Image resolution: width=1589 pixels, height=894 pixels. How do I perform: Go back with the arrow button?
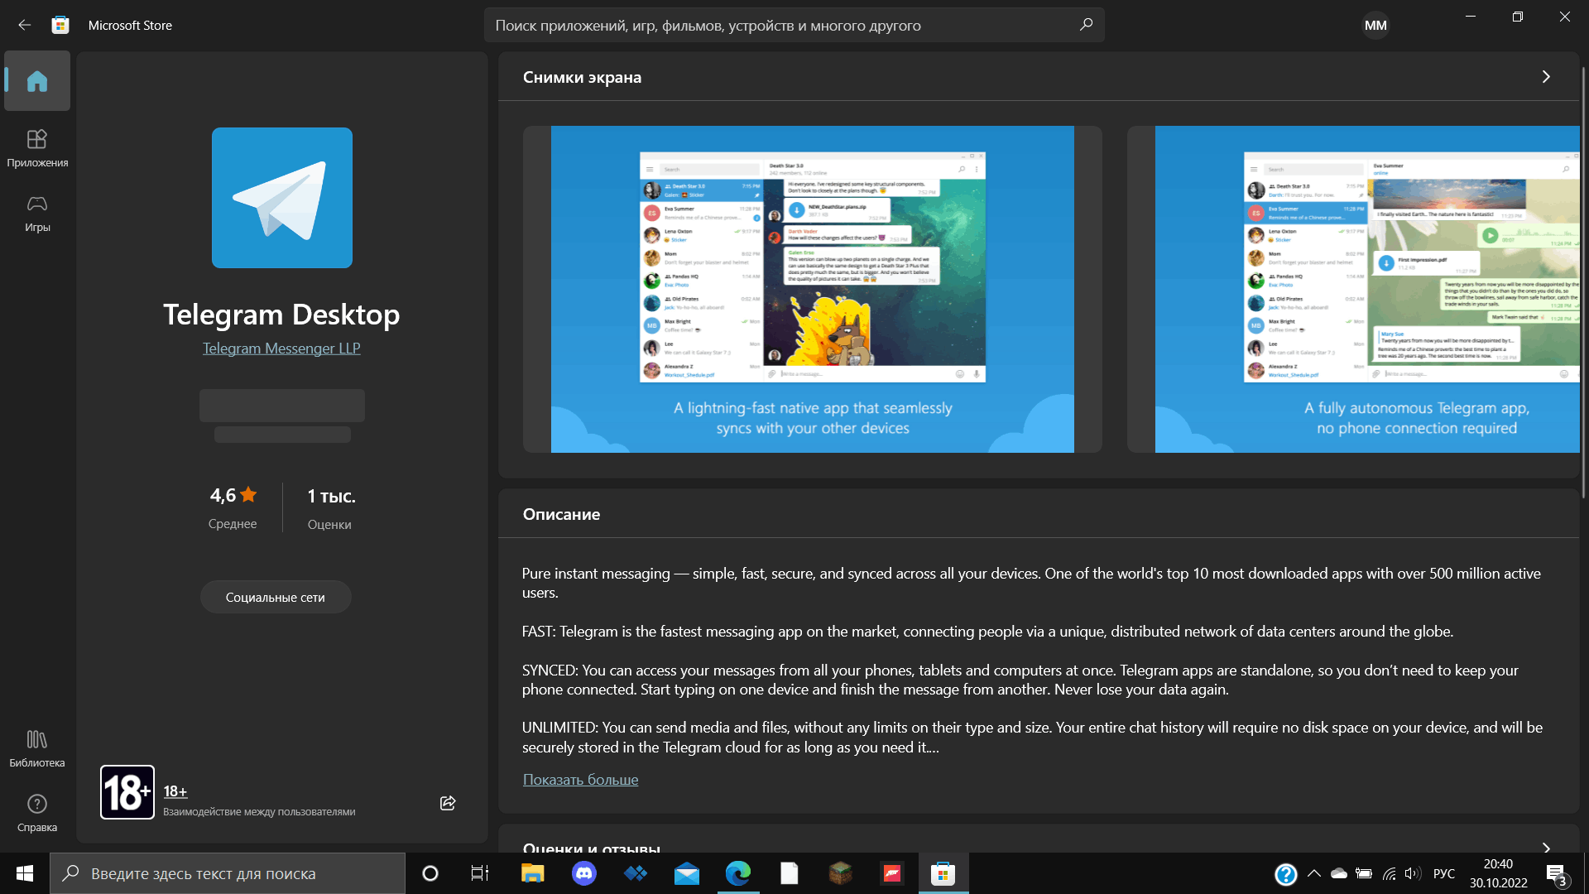(25, 25)
